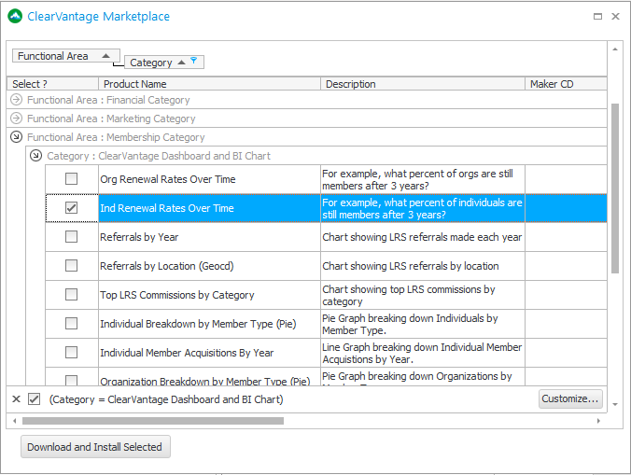Select Top LRS Commissions by Category
Screen dimensions: 631x475
click(x=177, y=295)
